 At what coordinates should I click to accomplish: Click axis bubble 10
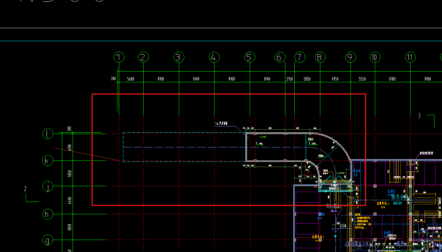tap(375, 57)
